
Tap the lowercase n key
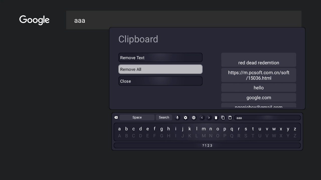click(211, 129)
